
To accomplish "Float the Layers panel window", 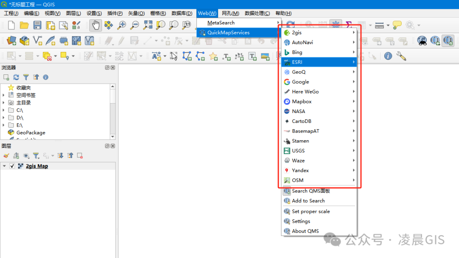I will coord(107,146).
